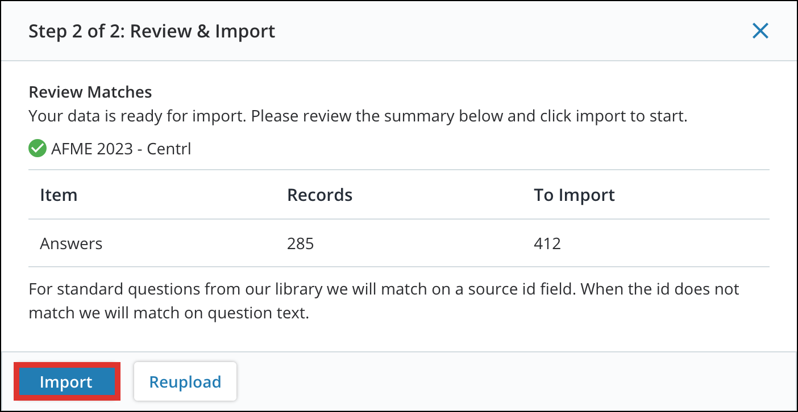Click the Reupload button
798x412 pixels.
pyautogui.click(x=185, y=381)
